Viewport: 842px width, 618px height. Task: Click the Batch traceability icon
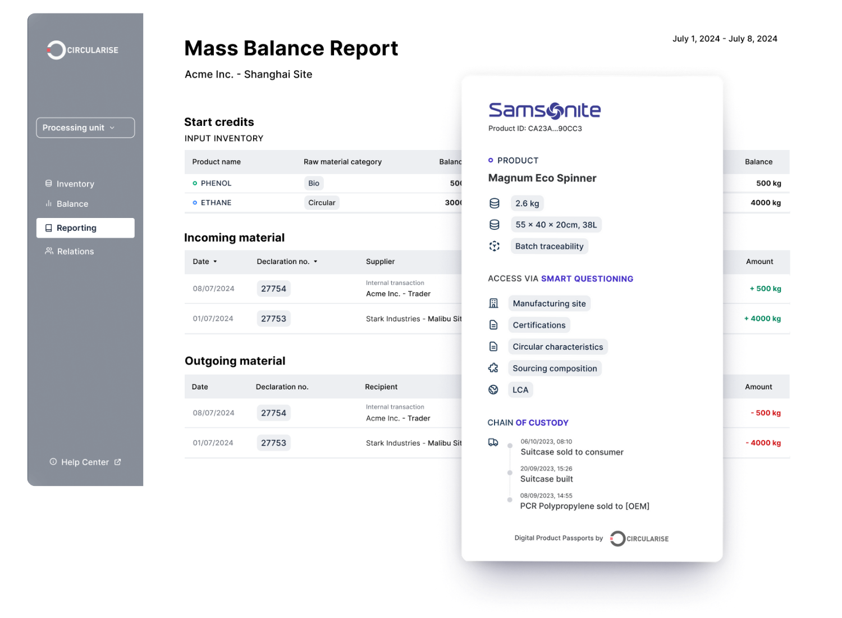pos(495,246)
